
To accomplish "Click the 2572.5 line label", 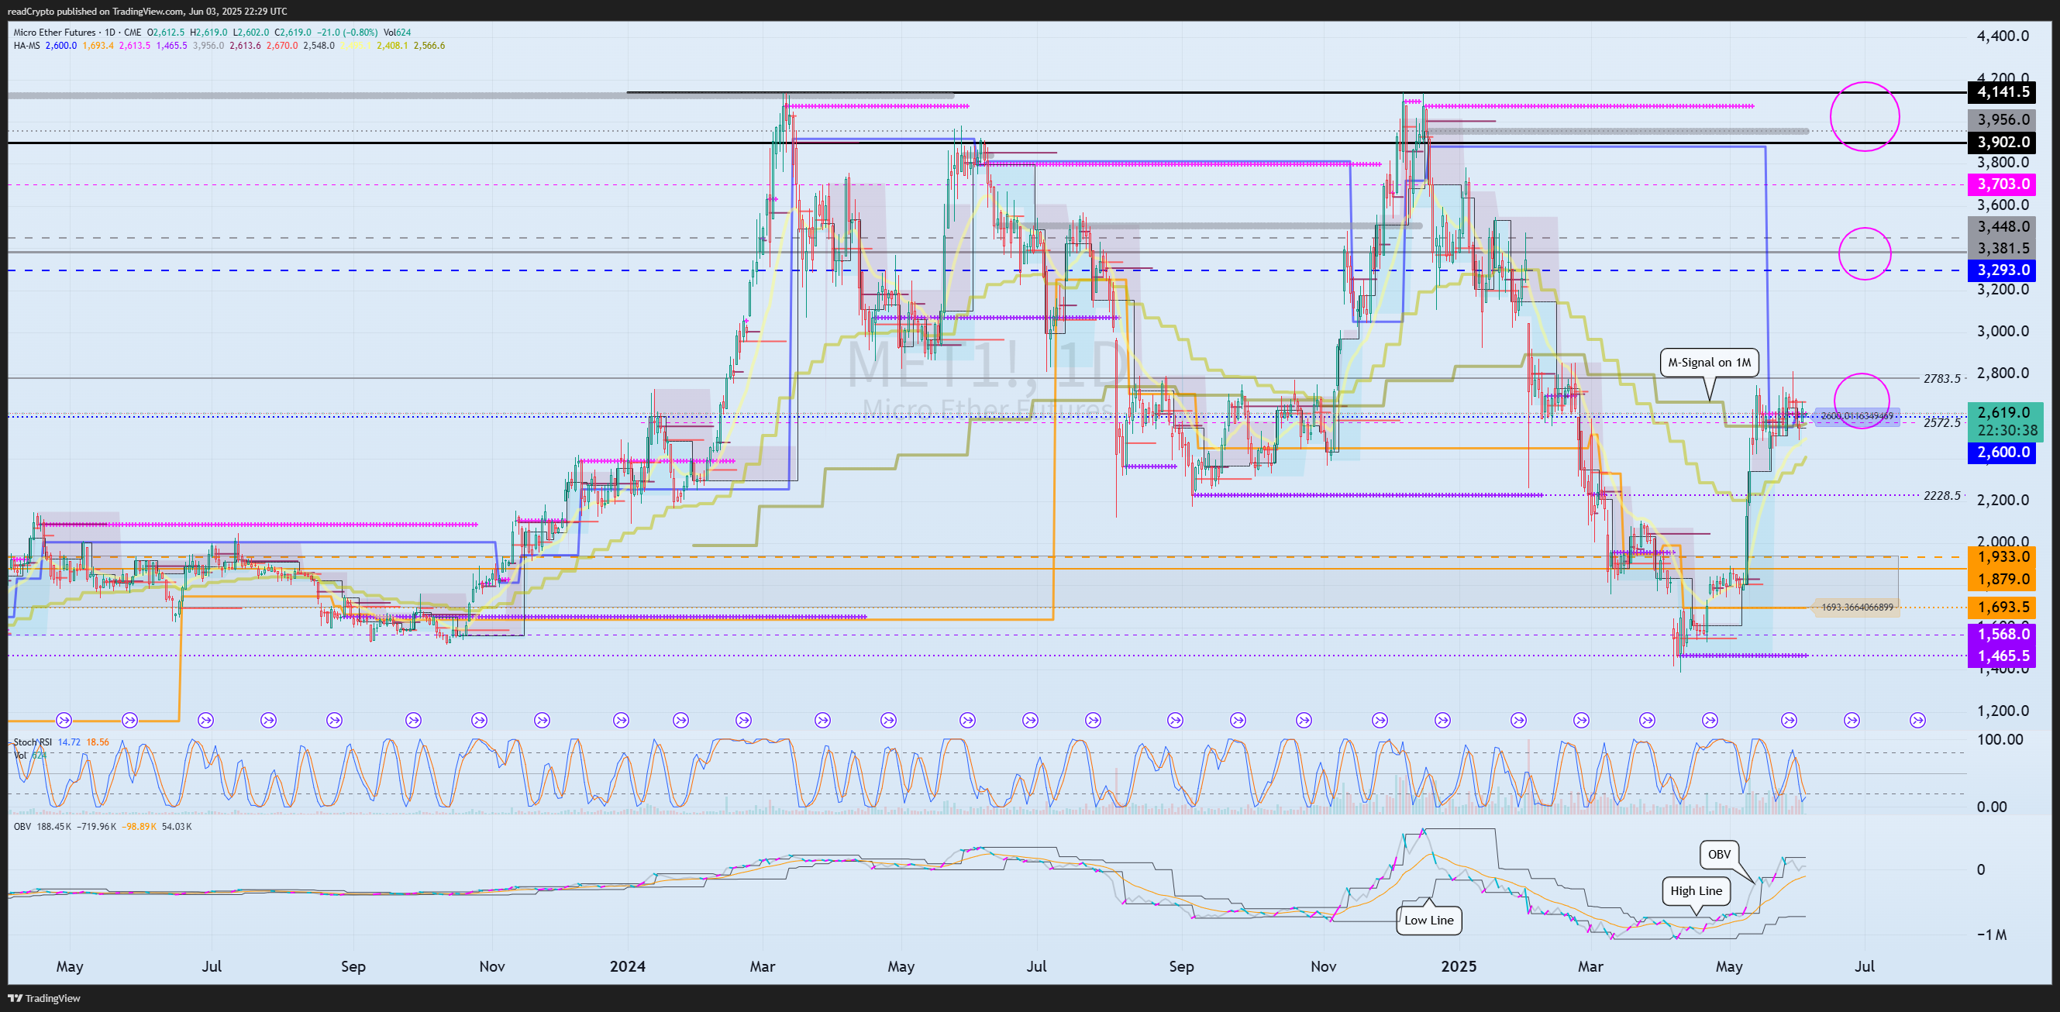I will coord(1941,423).
